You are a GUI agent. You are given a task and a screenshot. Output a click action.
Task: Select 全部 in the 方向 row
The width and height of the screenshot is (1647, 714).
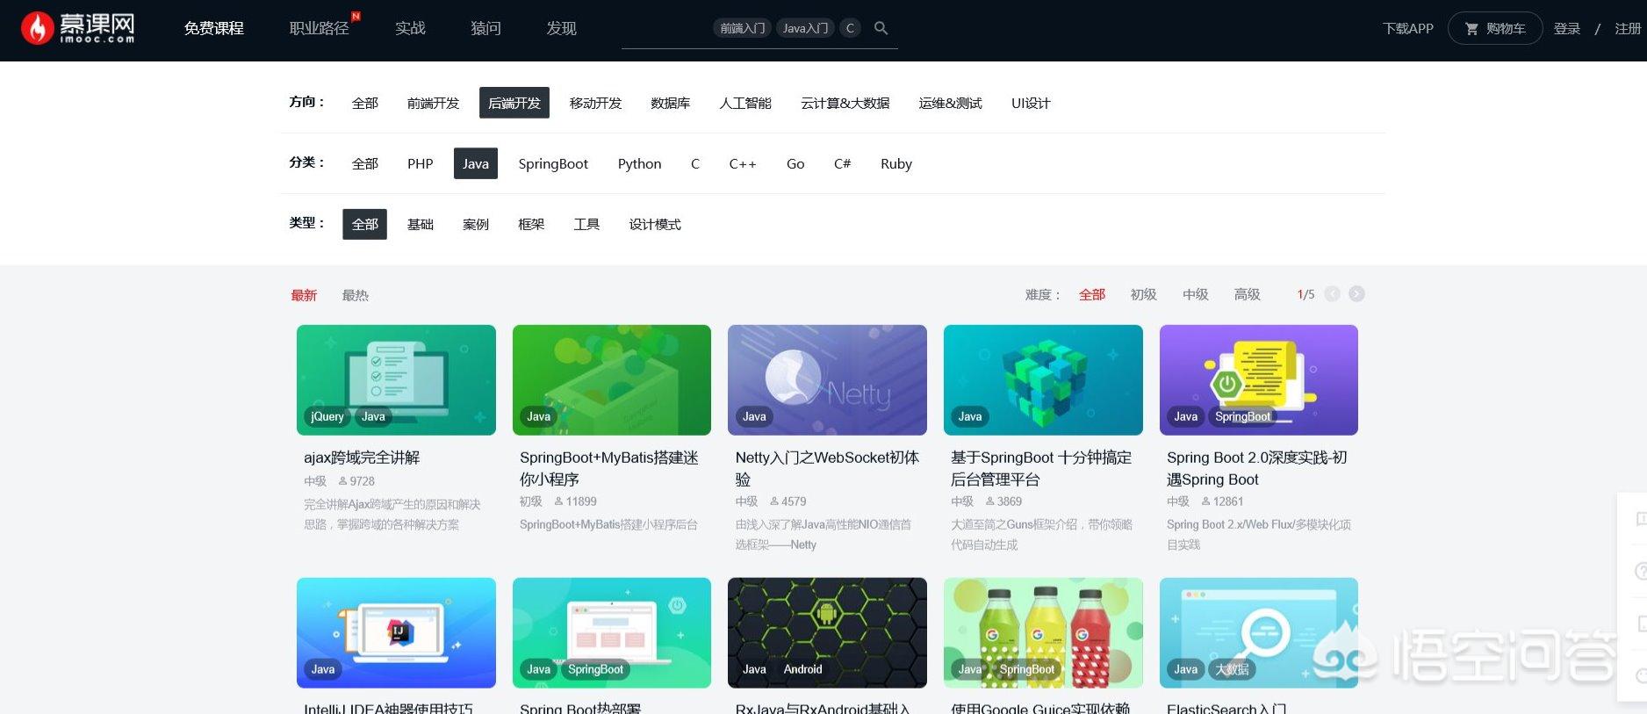(364, 103)
